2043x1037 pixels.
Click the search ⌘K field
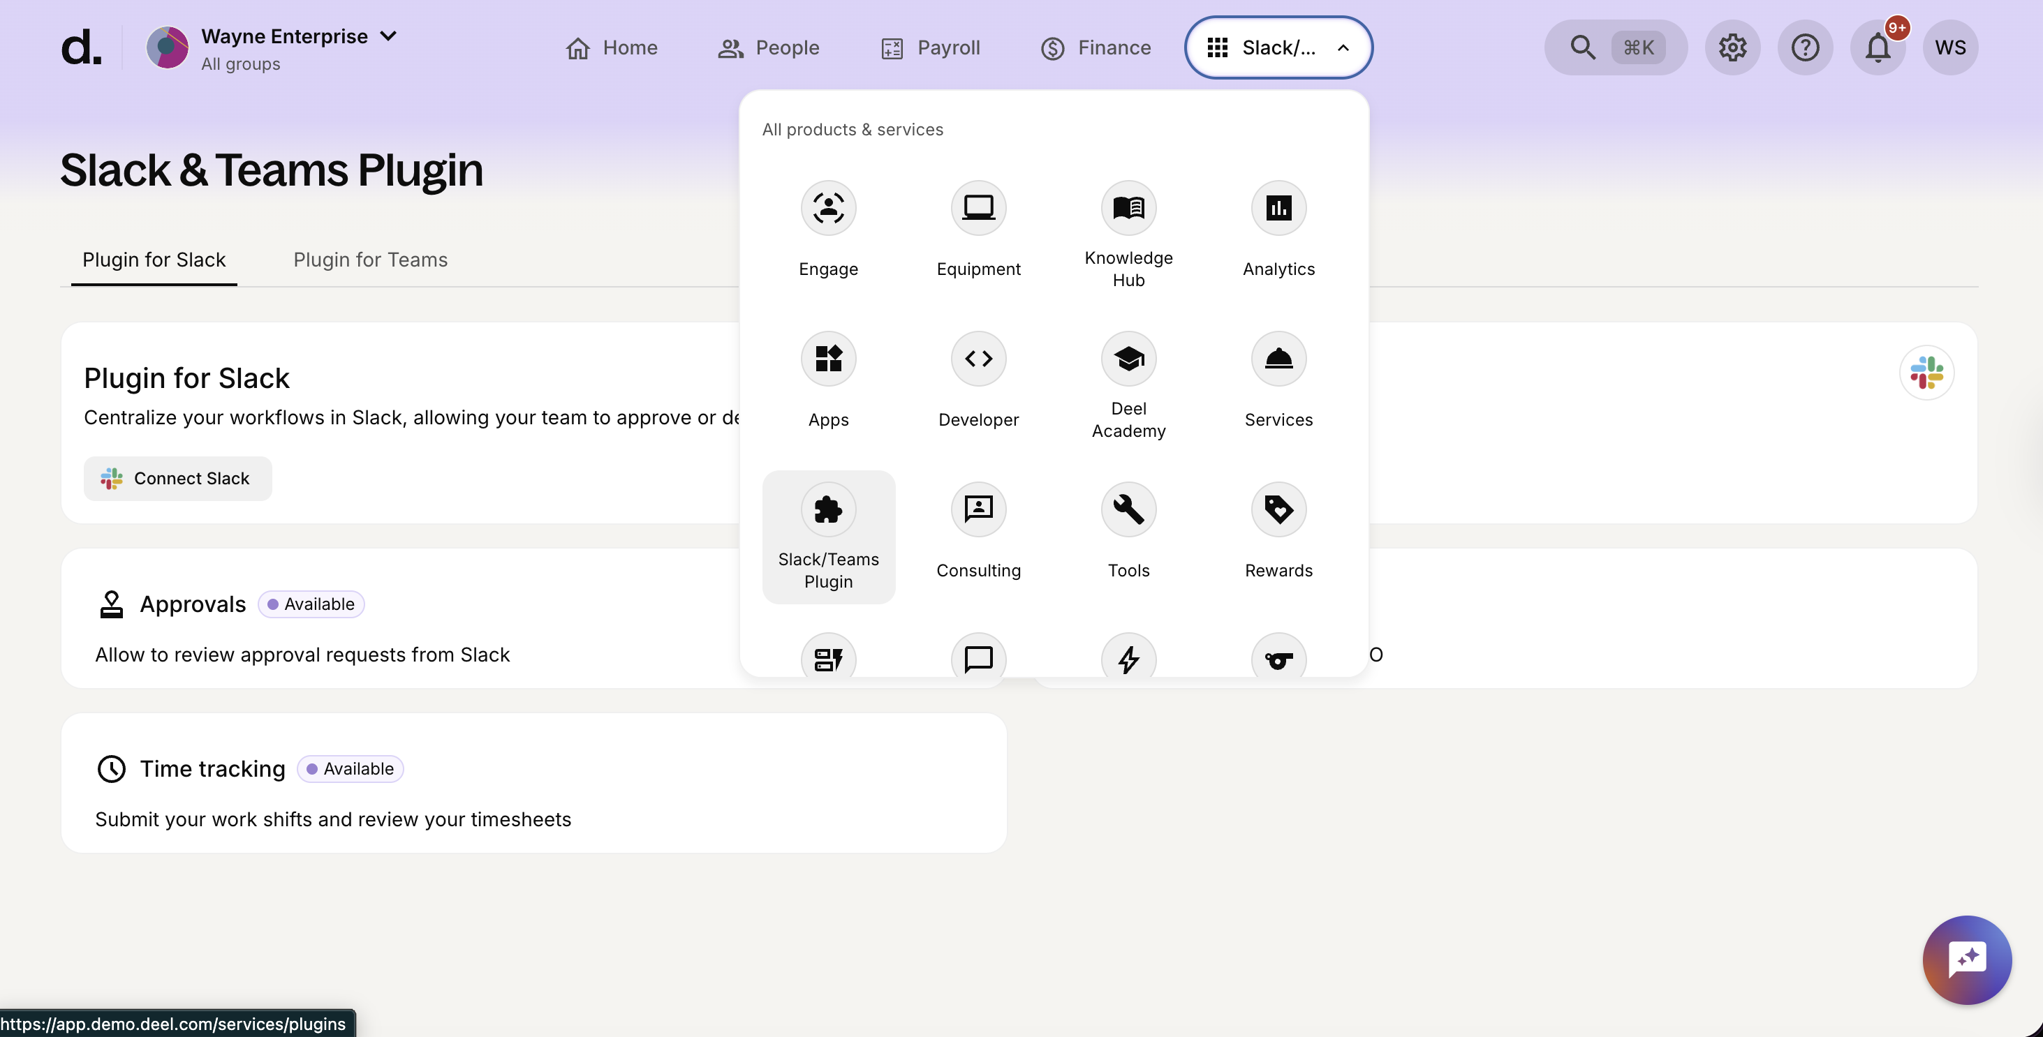(1615, 47)
